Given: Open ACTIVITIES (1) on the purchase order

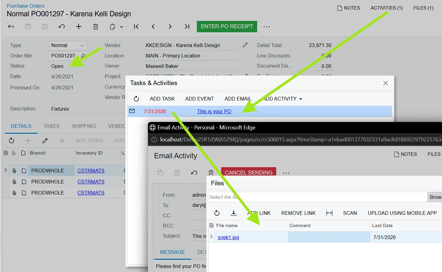Looking at the screenshot, I should pos(387,8).
